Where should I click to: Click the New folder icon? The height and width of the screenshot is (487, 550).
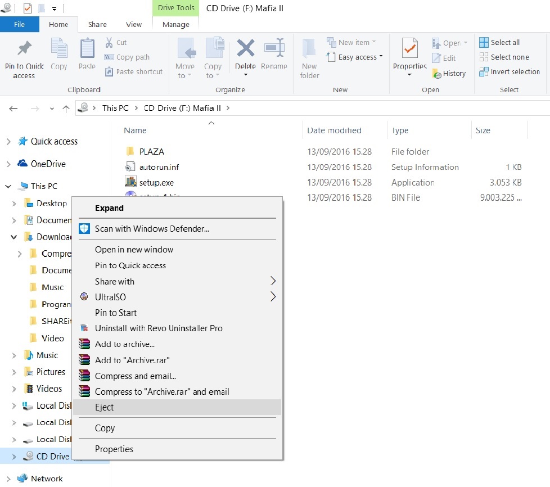(x=309, y=48)
